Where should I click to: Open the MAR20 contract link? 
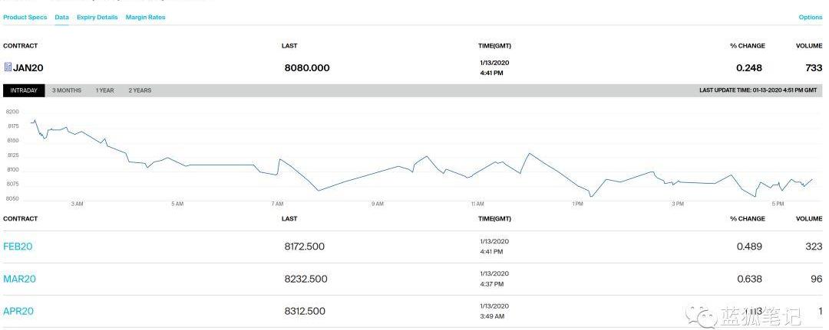point(19,279)
